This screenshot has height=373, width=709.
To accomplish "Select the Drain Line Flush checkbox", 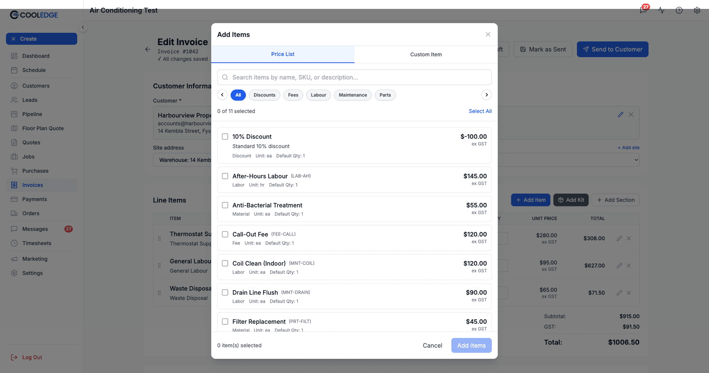I will click(225, 292).
